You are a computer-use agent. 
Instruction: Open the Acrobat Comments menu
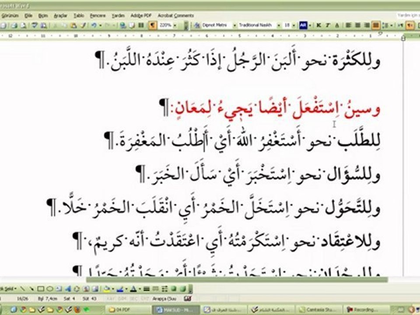click(x=175, y=16)
